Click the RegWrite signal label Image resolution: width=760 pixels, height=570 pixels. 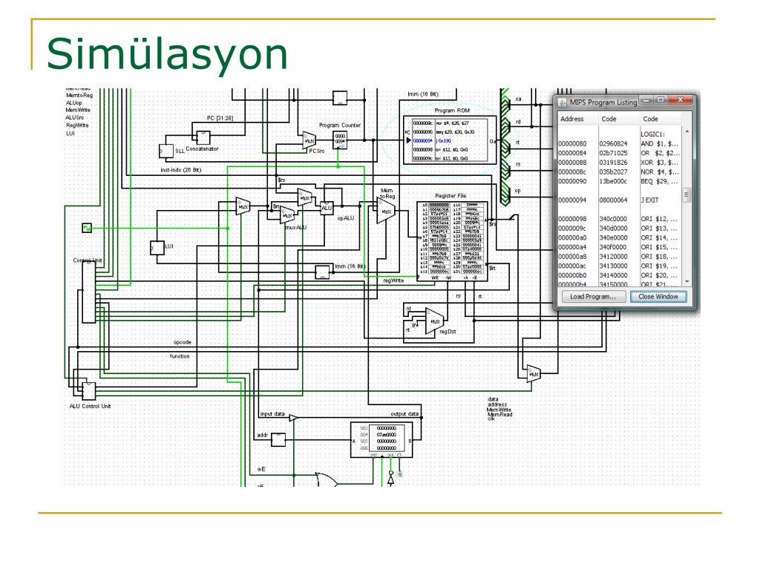[77, 125]
